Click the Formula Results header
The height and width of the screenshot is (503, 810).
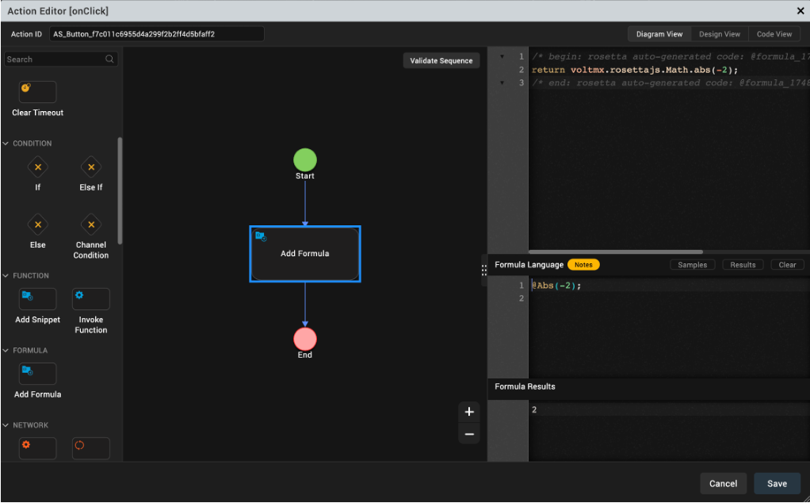[x=525, y=386]
